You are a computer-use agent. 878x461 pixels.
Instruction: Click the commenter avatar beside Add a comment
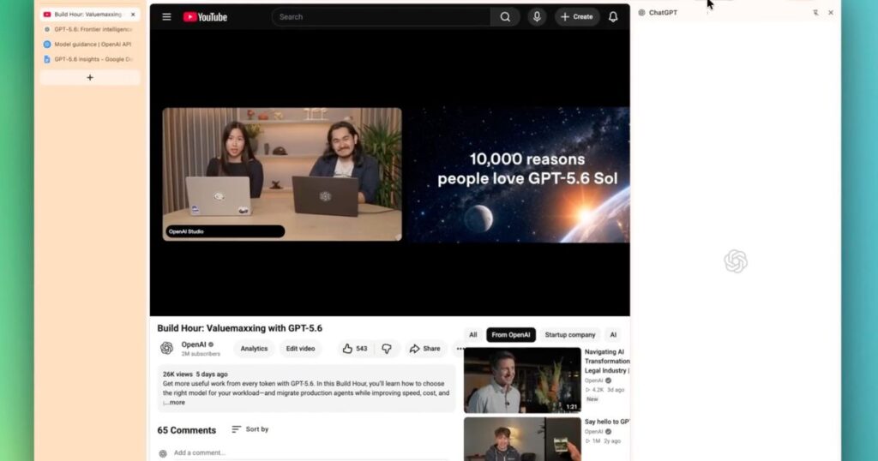pyautogui.click(x=163, y=454)
